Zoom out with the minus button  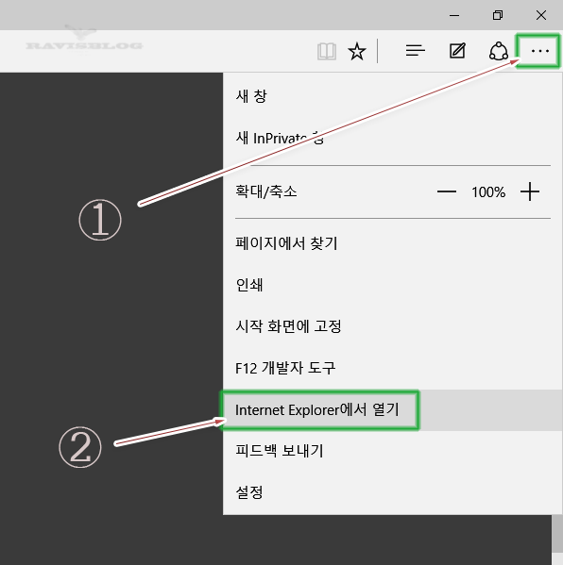447,191
